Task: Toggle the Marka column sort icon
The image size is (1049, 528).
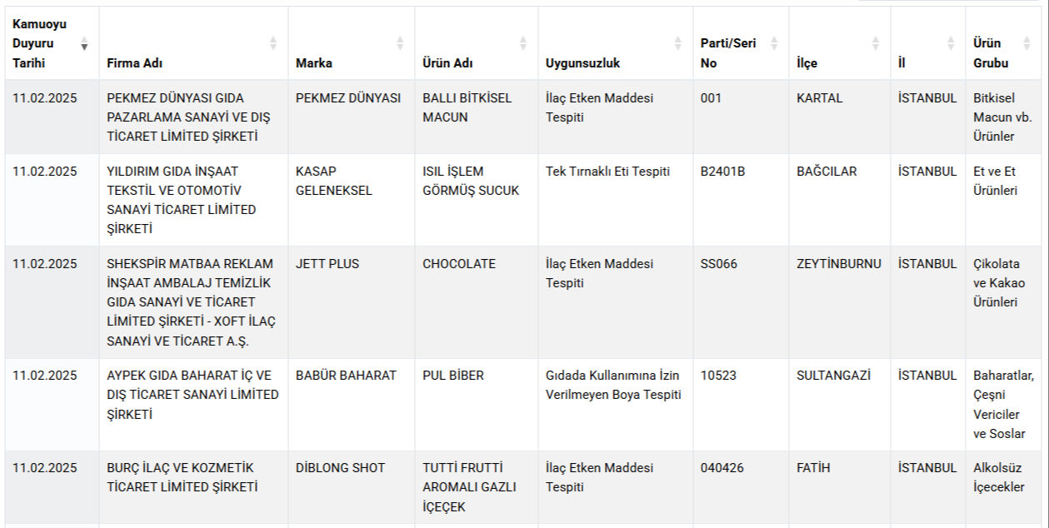Action: (399, 43)
